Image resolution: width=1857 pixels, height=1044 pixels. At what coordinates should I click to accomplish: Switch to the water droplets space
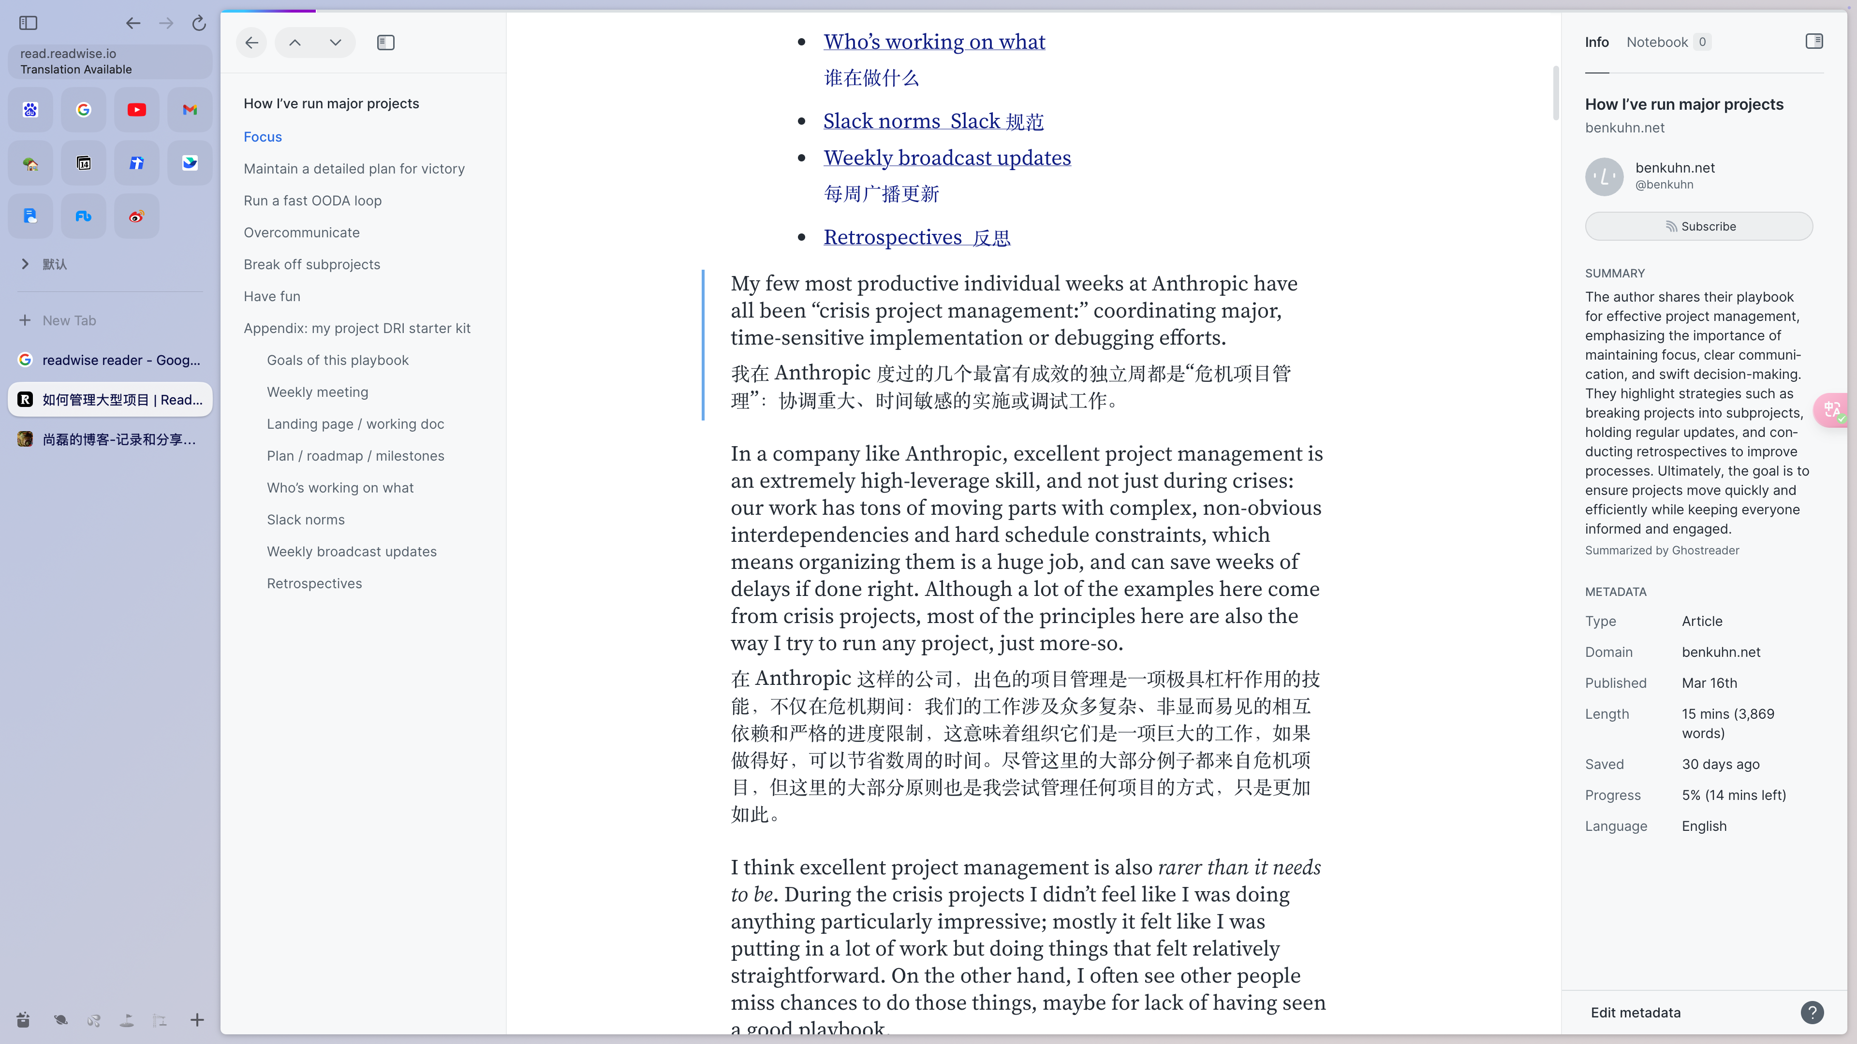[x=94, y=1019]
